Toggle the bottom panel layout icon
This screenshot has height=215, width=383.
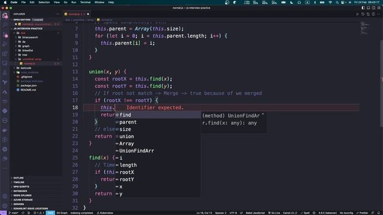point(369,8)
